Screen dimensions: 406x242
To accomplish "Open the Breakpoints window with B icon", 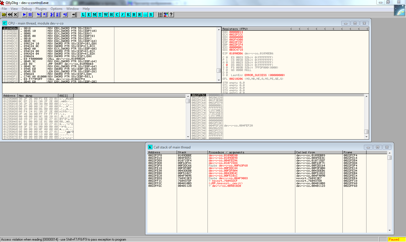I will pyautogui.click(x=134, y=14).
